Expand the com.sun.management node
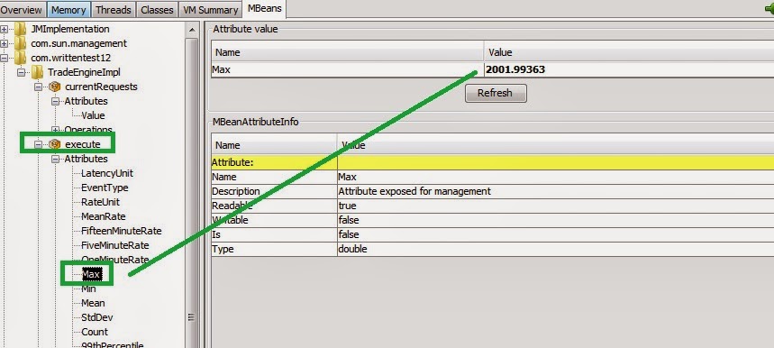 [4, 43]
